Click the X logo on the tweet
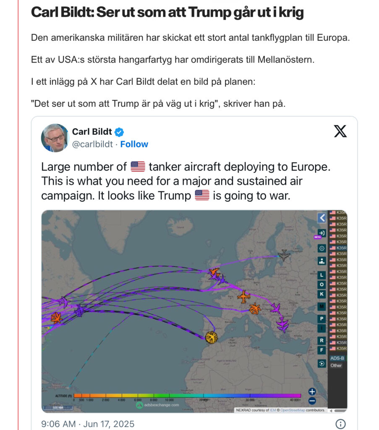This screenshot has height=430, width=379. tap(340, 131)
